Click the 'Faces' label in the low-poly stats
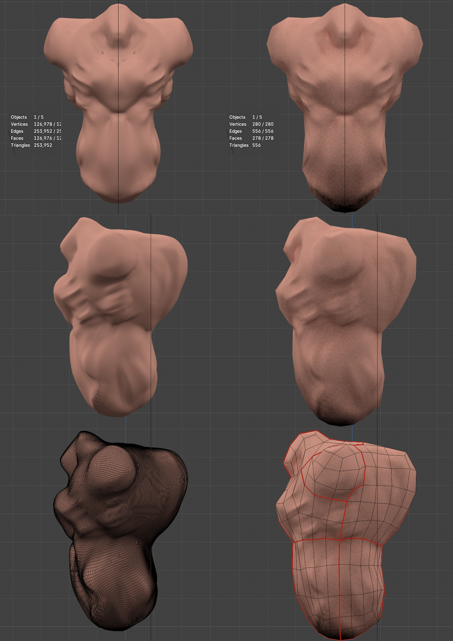The height and width of the screenshot is (641, 453). (235, 138)
